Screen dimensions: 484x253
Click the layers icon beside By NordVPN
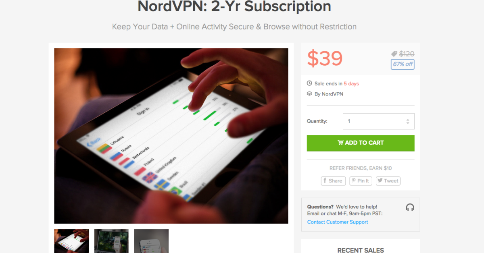309,94
